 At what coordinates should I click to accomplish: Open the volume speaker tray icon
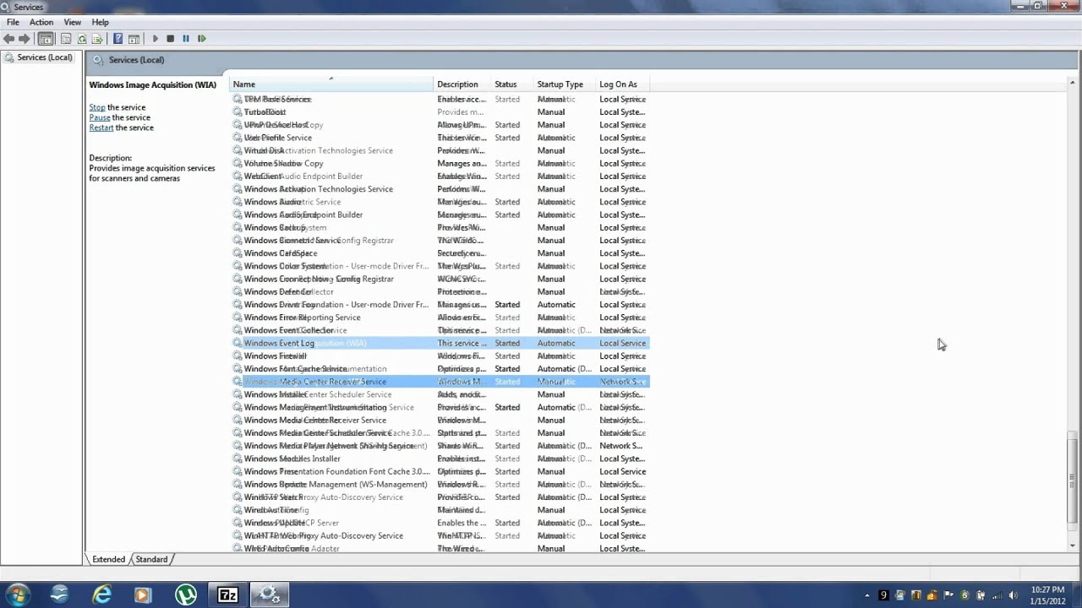click(1013, 595)
